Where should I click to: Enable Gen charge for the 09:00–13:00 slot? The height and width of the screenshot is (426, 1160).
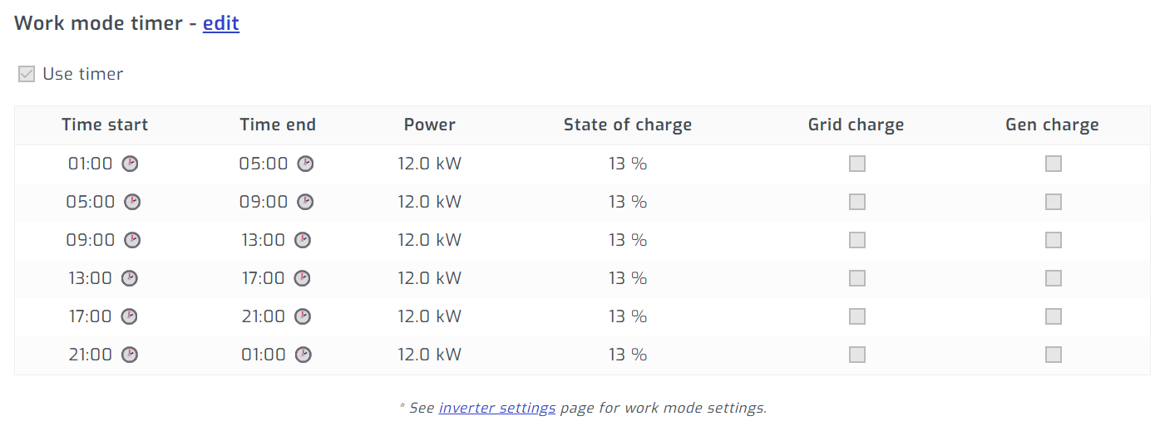point(1054,240)
